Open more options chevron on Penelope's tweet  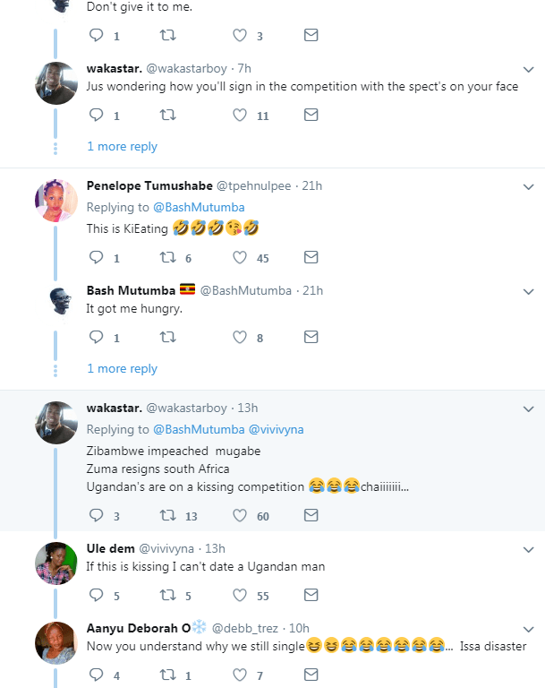(x=528, y=186)
